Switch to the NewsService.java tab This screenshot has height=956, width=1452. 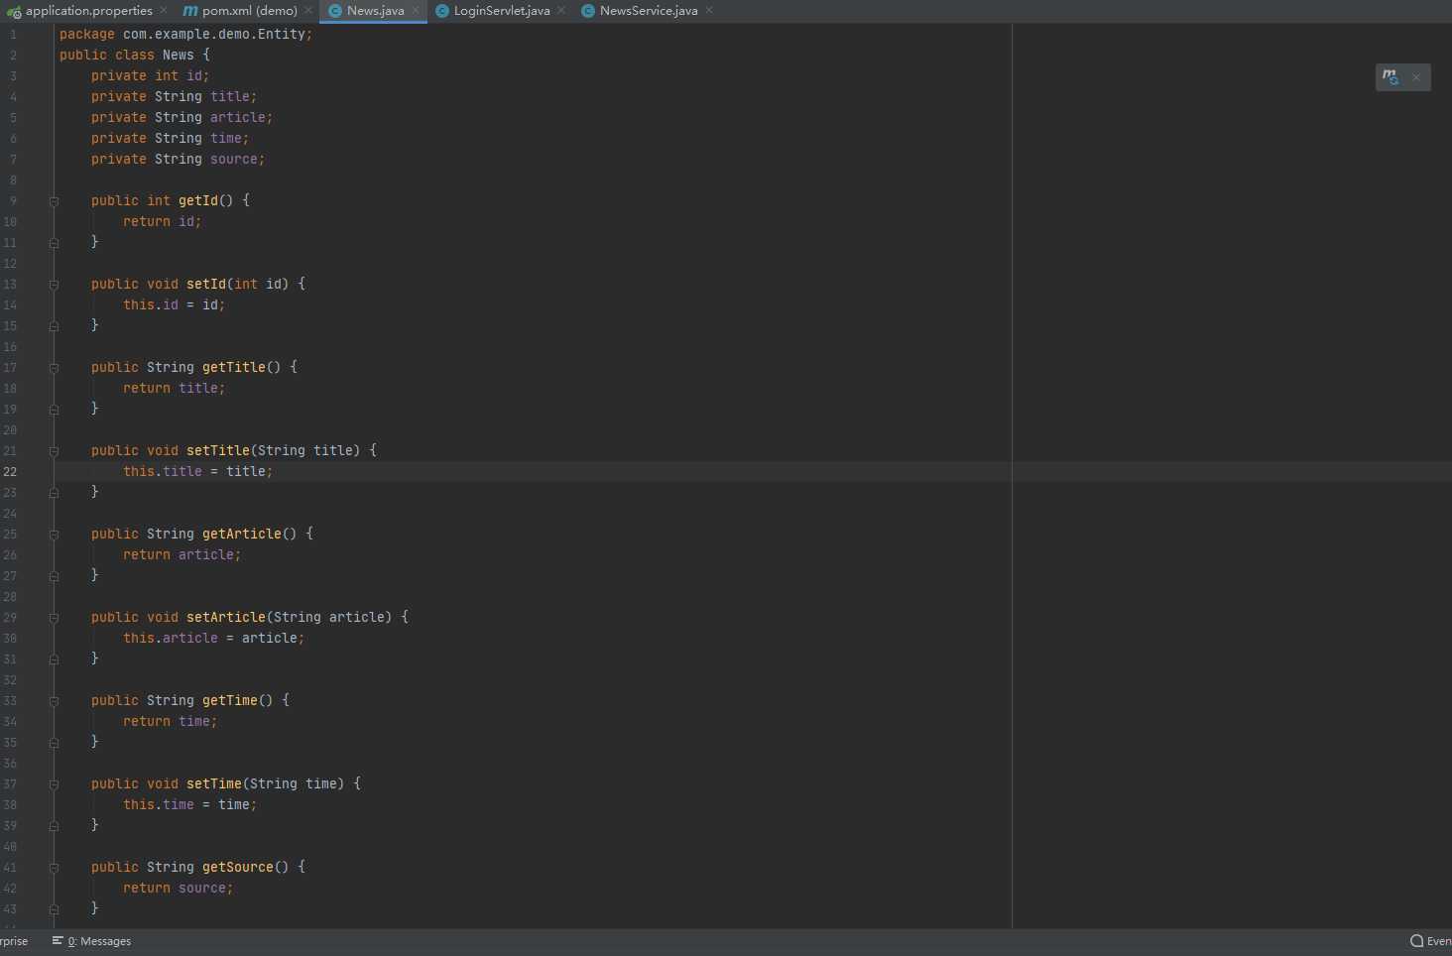click(649, 11)
